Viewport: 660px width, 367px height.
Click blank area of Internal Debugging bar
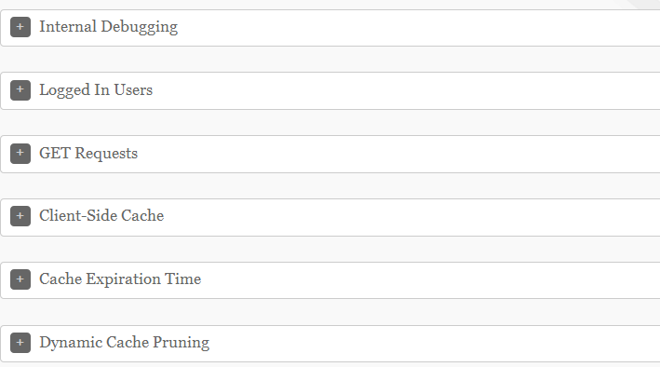pyautogui.click(x=421, y=28)
